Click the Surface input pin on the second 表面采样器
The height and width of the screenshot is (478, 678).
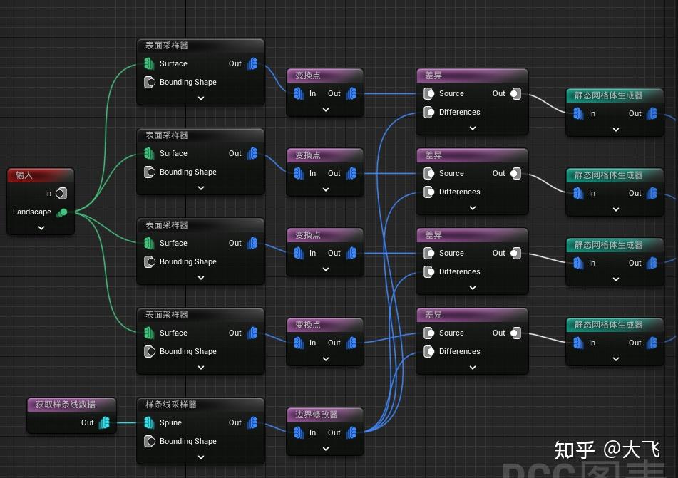[150, 153]
